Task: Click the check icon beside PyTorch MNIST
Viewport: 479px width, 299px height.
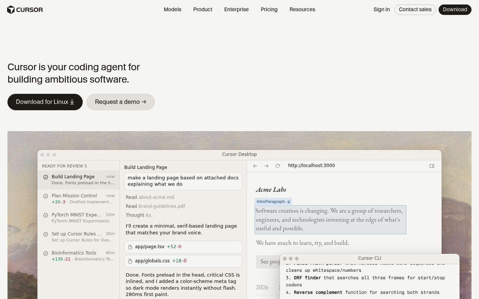Action: pyautogui.click(x=46, y=215)
